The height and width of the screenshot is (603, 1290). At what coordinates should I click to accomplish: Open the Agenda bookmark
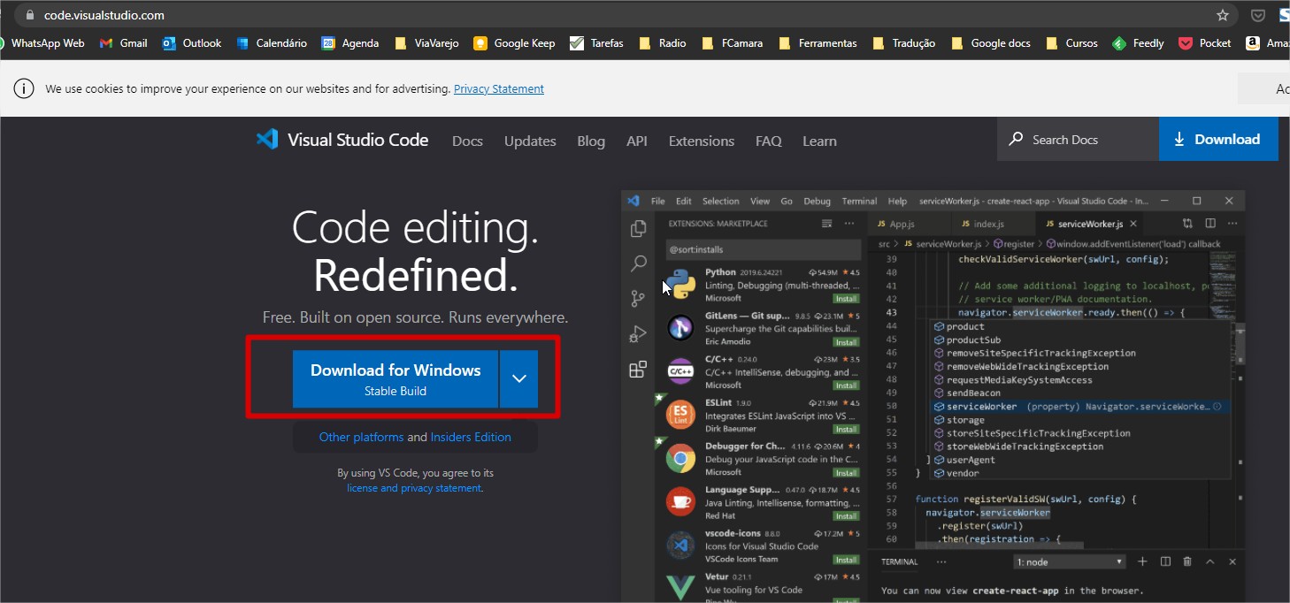(x=350, y=42)
